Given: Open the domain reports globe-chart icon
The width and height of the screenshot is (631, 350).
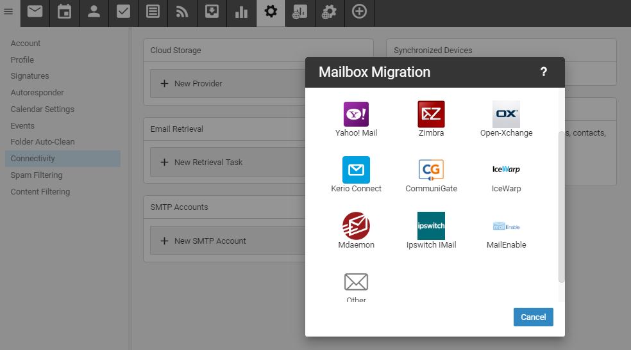Looking at the screenshot, I should point(300,12).
